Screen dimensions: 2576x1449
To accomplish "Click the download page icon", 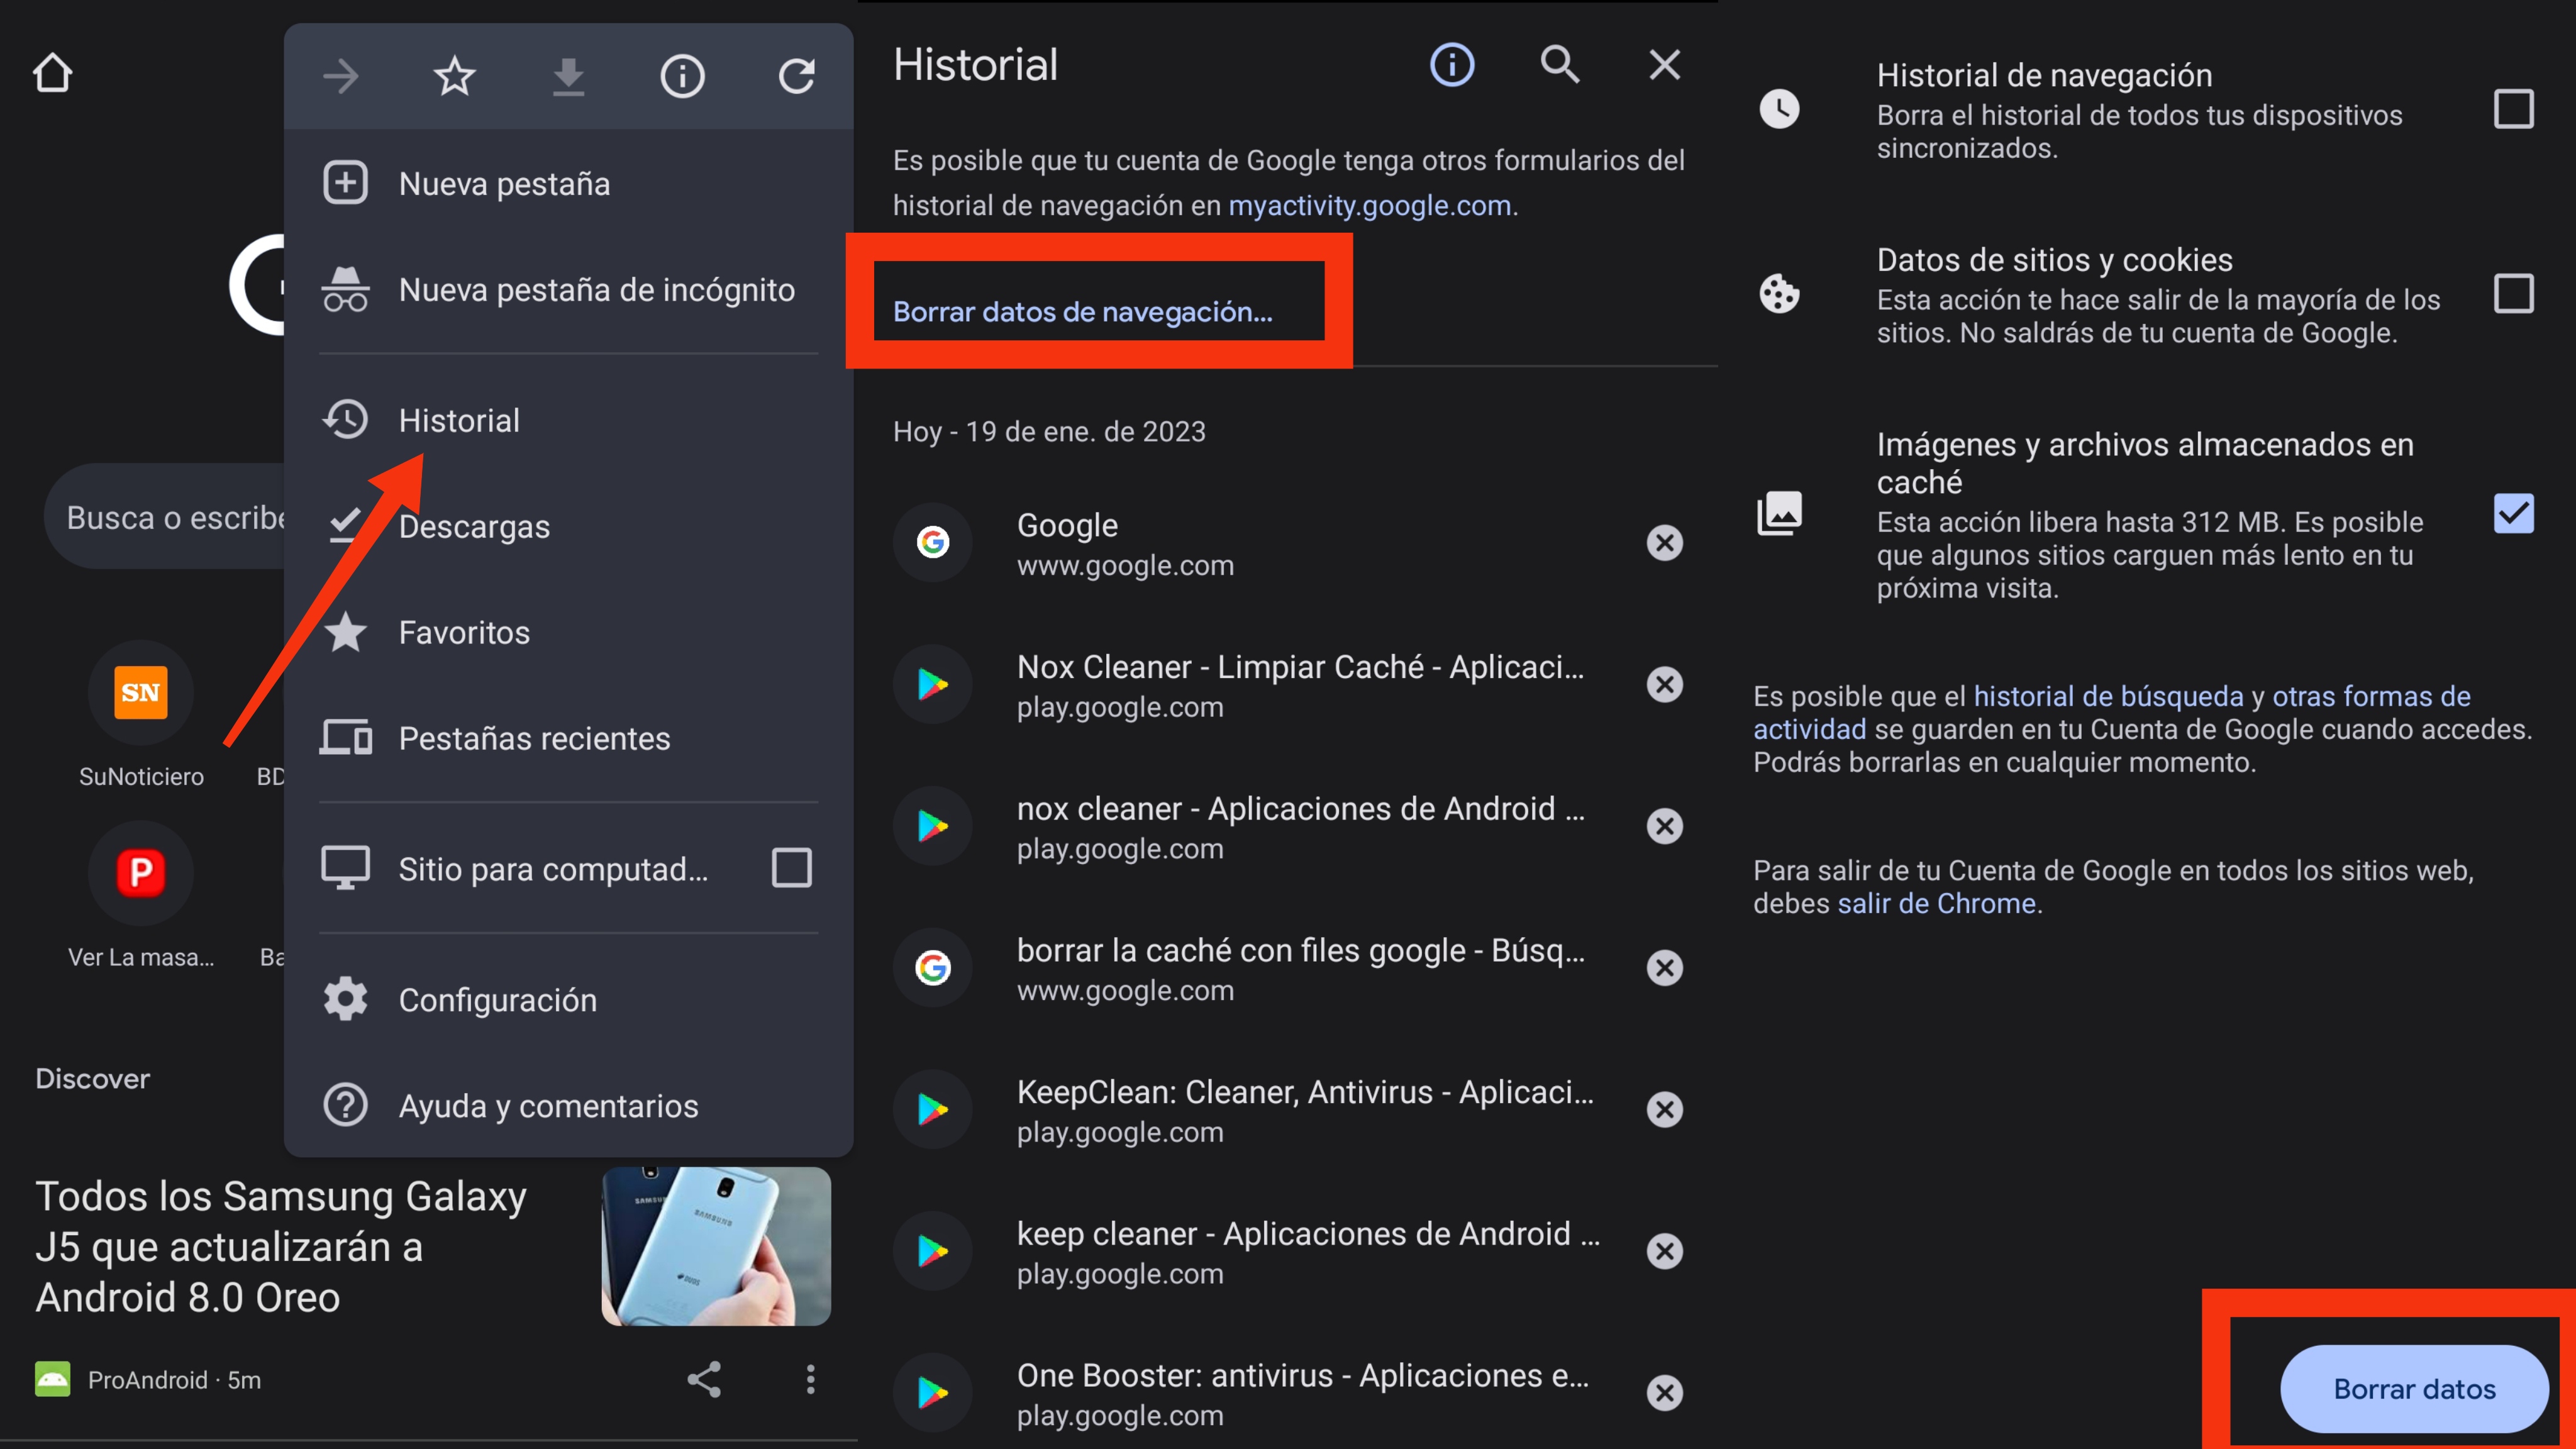I will tap(568, 76).
